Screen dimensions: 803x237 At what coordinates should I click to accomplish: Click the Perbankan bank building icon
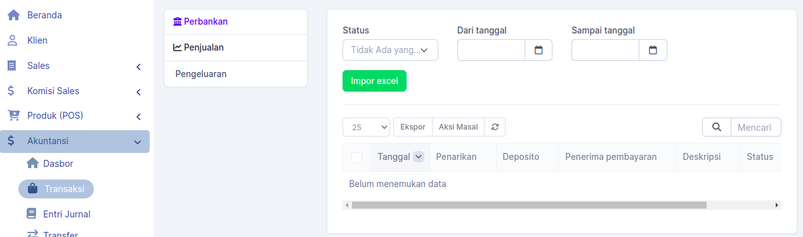177,21
